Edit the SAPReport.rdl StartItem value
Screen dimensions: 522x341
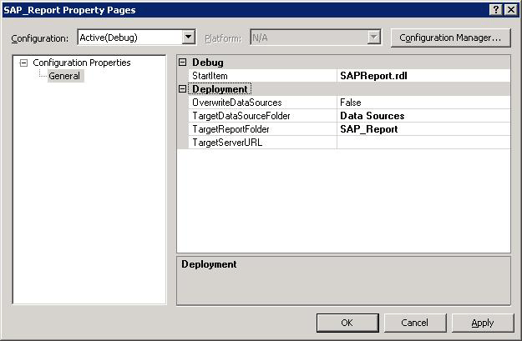point(423,76)
